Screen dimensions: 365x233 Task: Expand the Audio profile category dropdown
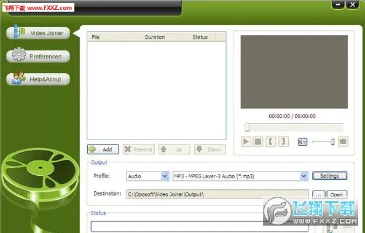pyautogui.click(x=165, y=176)
